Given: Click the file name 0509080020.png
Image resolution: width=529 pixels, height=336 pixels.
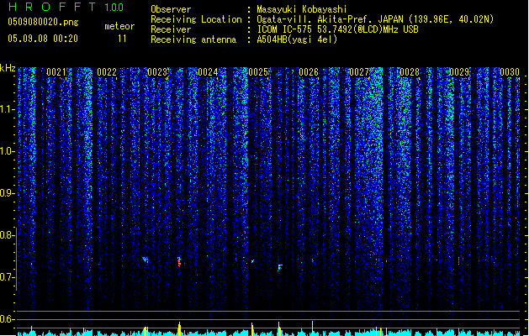Looking at the screenshot, I should tap(43, 22).
